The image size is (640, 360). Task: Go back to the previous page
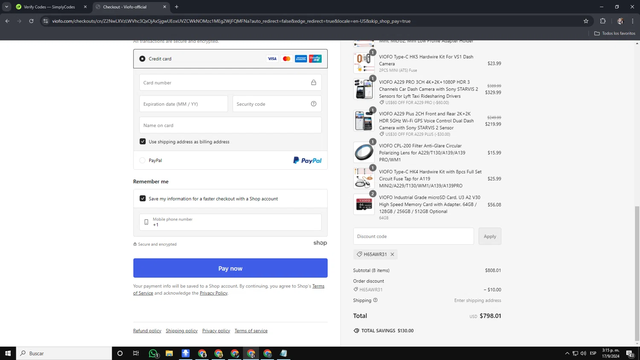[x=7, y=21]
